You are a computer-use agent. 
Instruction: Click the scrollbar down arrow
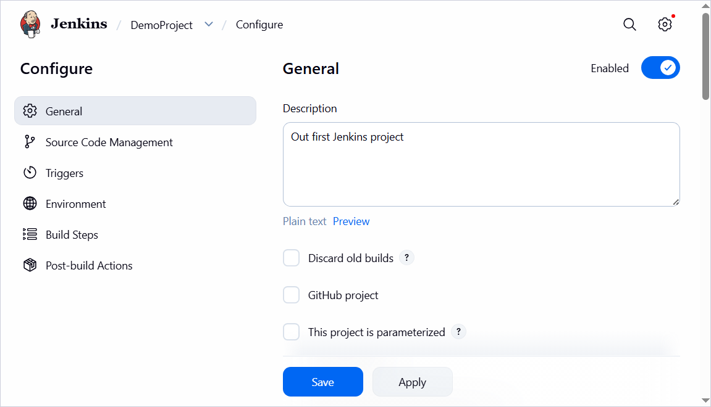(x=705, y=401)
